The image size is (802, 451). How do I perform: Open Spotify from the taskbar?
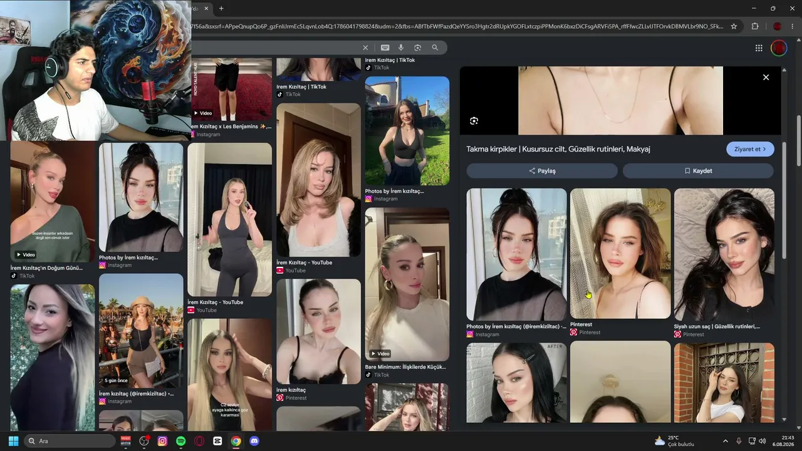coord(180,441)
